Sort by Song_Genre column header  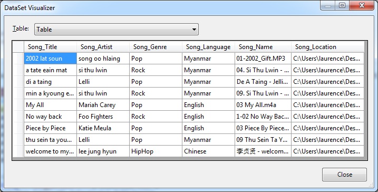(156, 47)
